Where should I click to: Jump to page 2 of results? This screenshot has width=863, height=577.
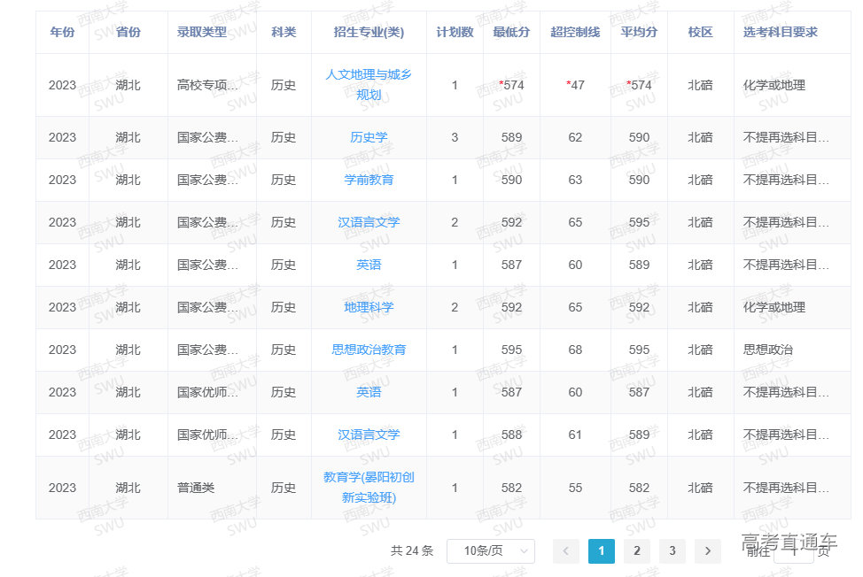point(636,551)
